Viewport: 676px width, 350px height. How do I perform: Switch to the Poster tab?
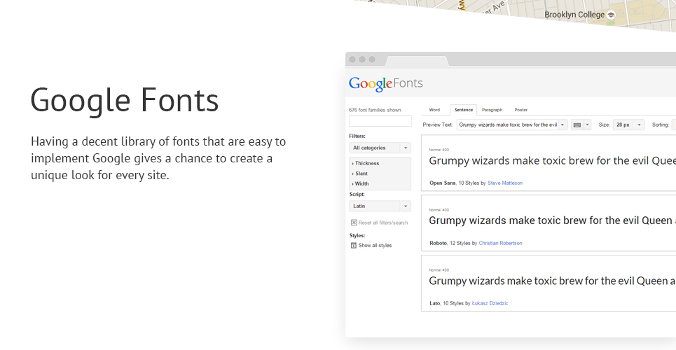tap(520, 110)
